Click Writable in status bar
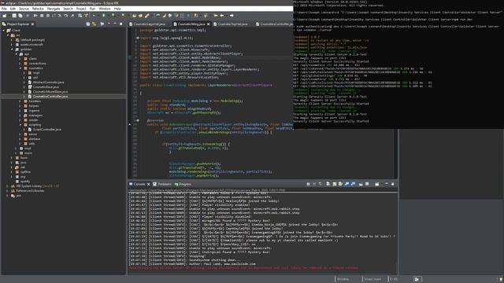The height and width of the screenshot is (283, 504). 343,279
